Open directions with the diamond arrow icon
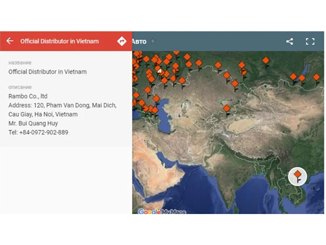The height and width of the screenshot is (245, 326). click(122, 41)
